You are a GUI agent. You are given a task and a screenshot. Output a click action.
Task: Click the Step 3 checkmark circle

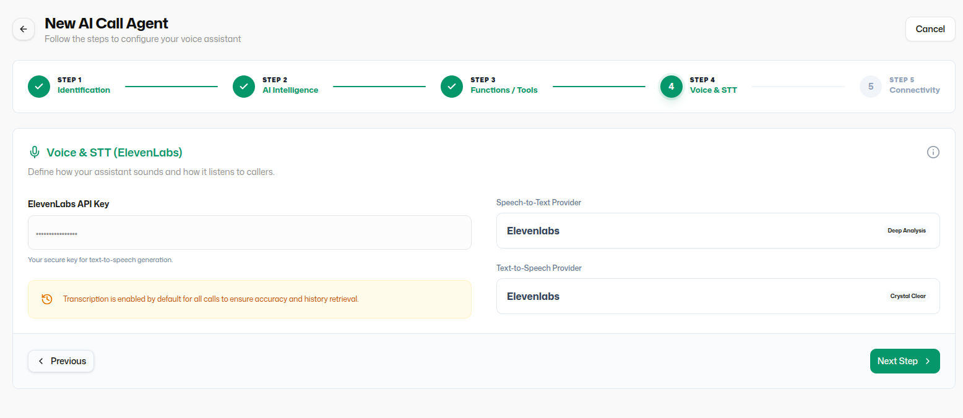[452, 87]
